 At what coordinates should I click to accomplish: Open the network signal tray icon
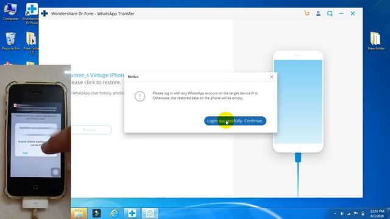349,214
